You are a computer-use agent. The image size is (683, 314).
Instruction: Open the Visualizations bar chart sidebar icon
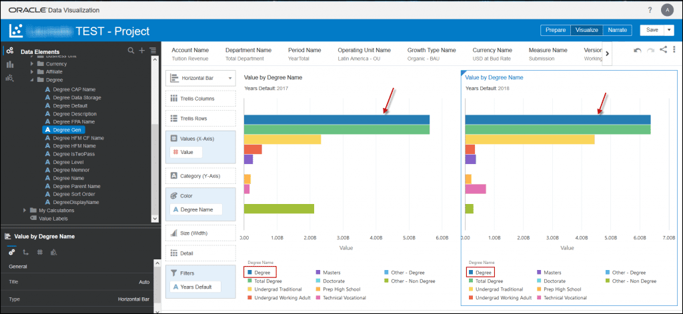point(10,65)
